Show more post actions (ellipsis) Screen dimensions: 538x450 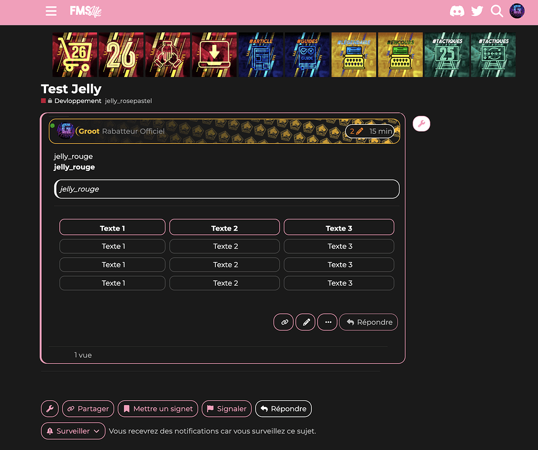coord(328,322)
